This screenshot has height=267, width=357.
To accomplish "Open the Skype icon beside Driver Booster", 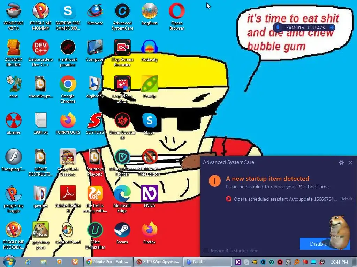I will click(x=149, y=124).
